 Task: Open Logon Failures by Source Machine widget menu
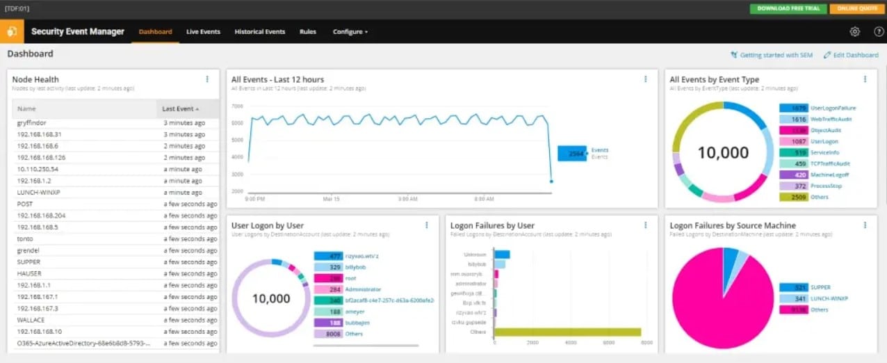click(865, 225)
